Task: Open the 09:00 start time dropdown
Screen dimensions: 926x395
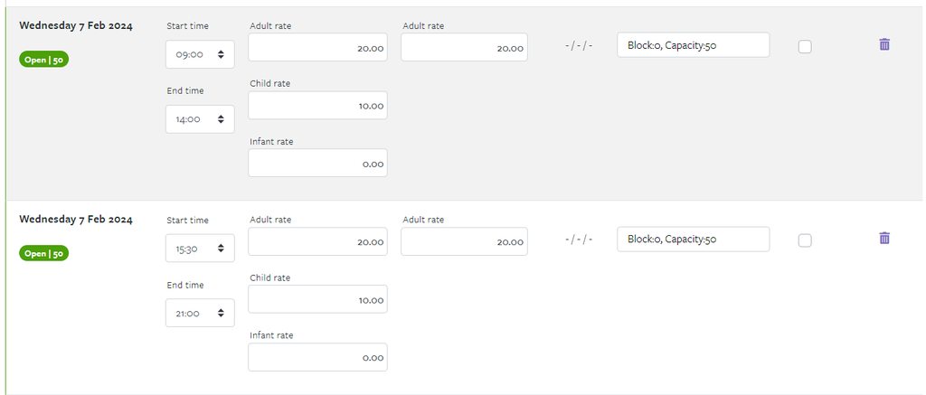Action: pos(200,54)
